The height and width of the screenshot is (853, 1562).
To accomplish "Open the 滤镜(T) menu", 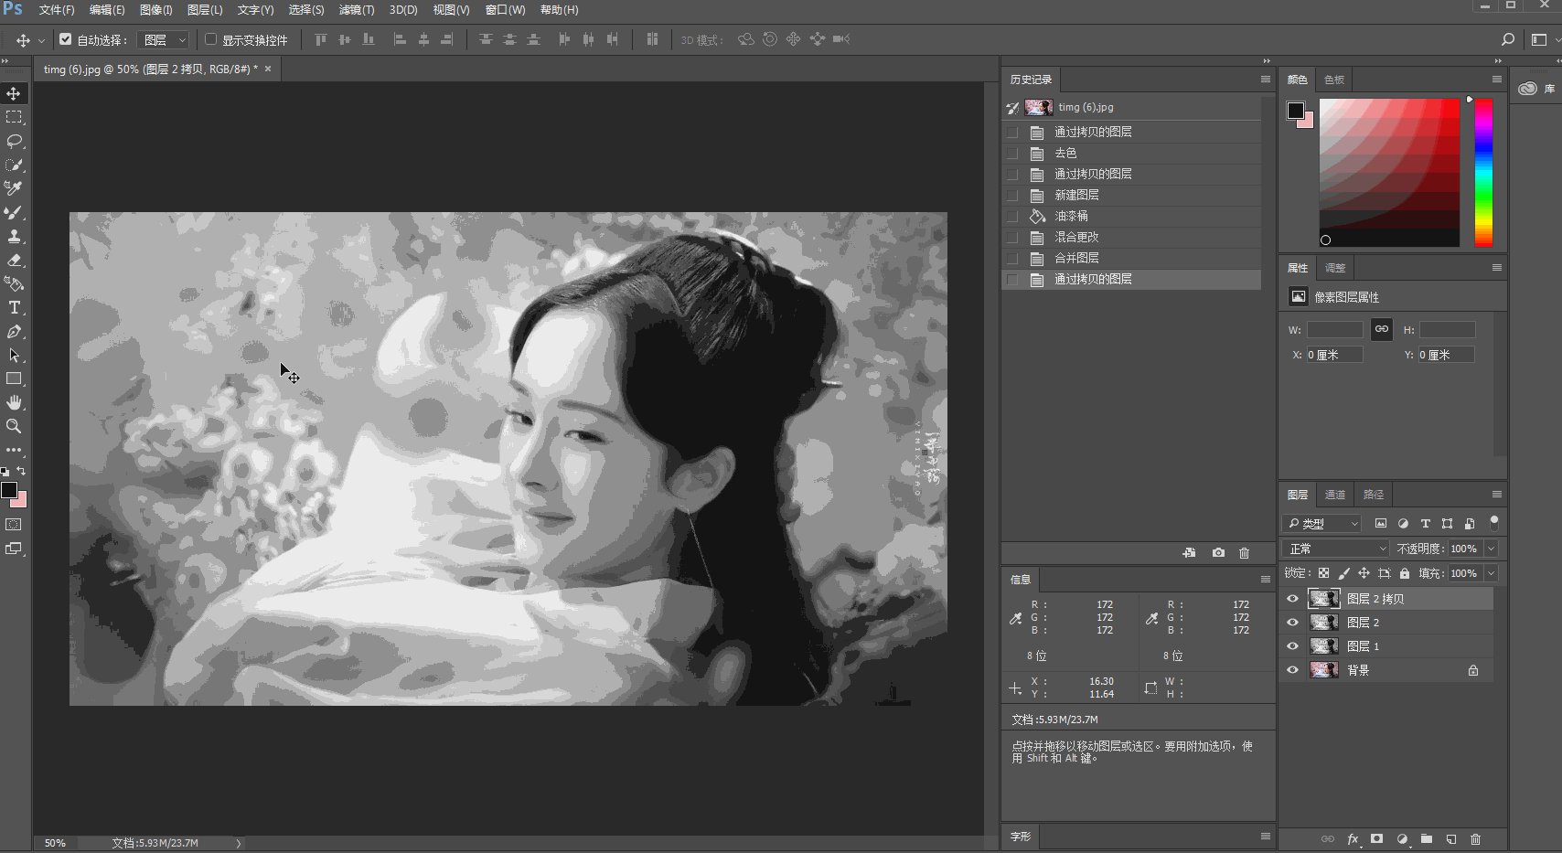I will click(357, 10).
